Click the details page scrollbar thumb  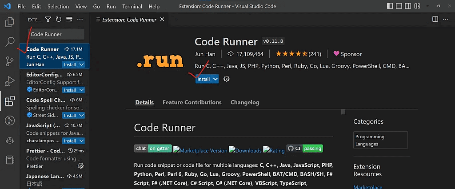coord(343,112)
